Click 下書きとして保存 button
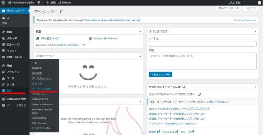263x135 pixels. 160,74
